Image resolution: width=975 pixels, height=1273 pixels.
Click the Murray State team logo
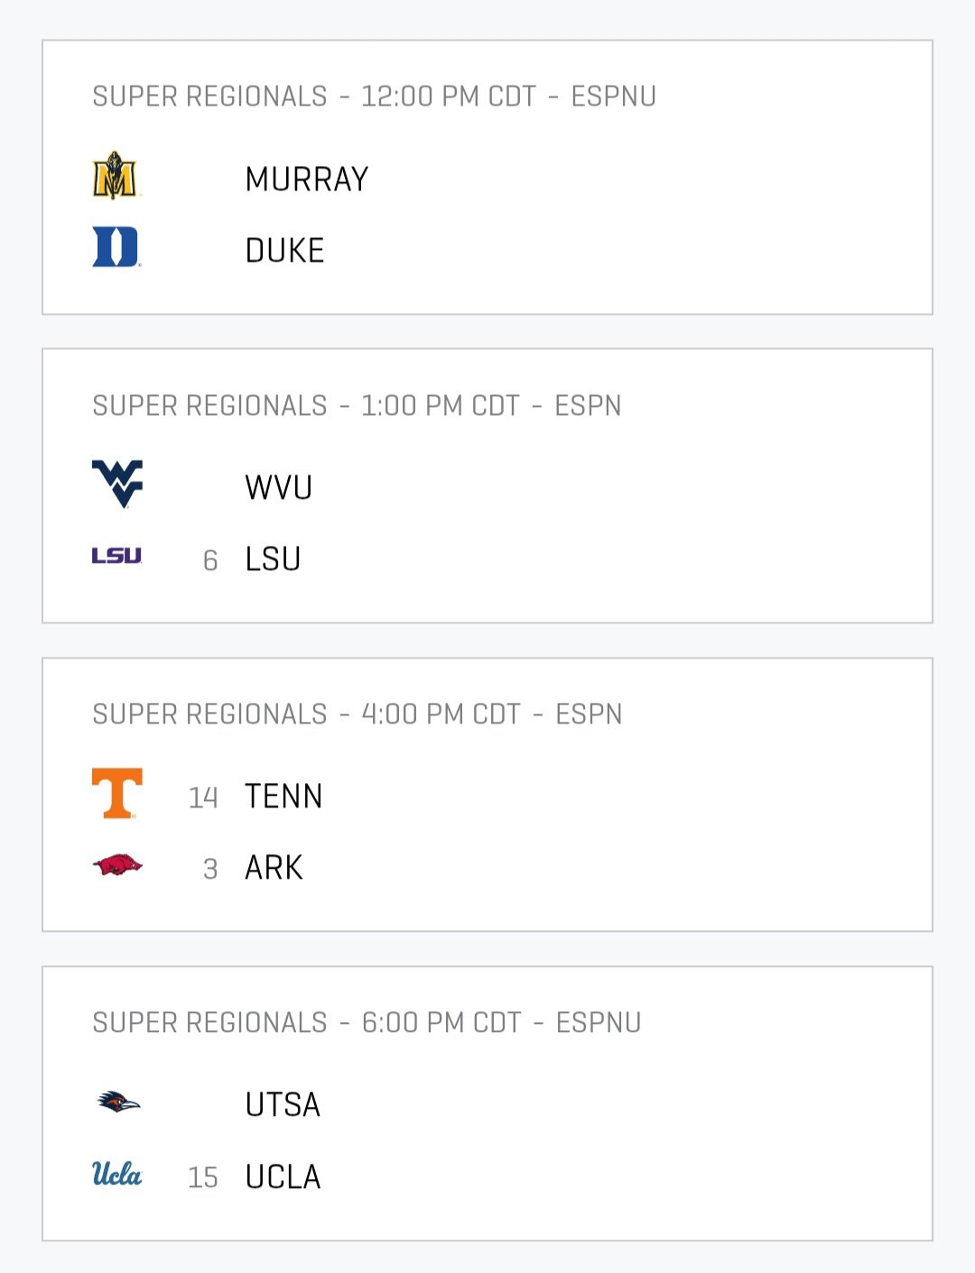click(116, 175)
